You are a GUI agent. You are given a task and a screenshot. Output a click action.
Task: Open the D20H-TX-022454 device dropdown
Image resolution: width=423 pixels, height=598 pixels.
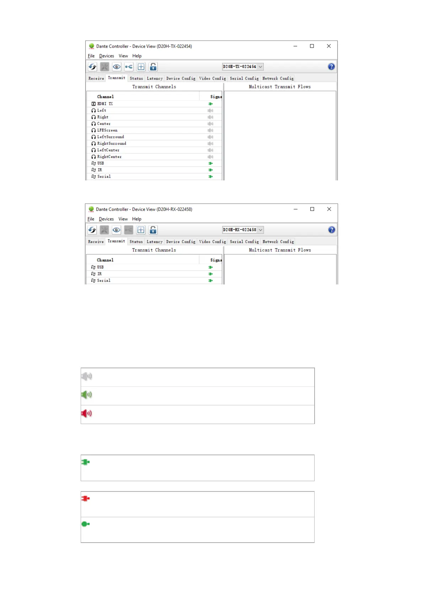[243, 67]
